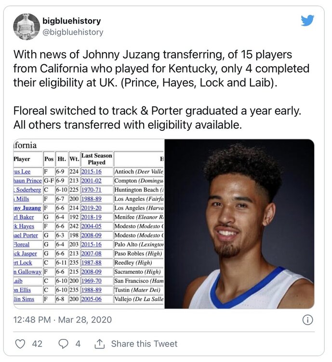The height and width of the screenshot is (362, 332).
Task: Open the tweet info circle icon
Action: coord(307,320)
